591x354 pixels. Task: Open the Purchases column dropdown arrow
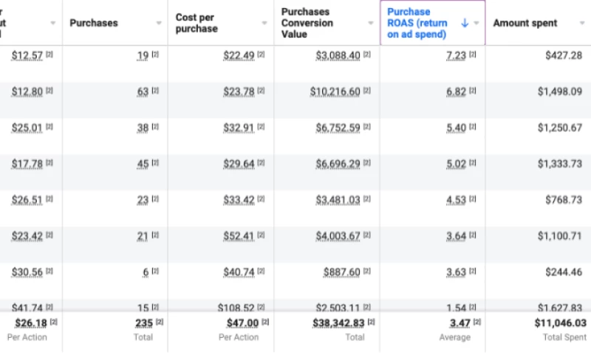click(159, 23)
